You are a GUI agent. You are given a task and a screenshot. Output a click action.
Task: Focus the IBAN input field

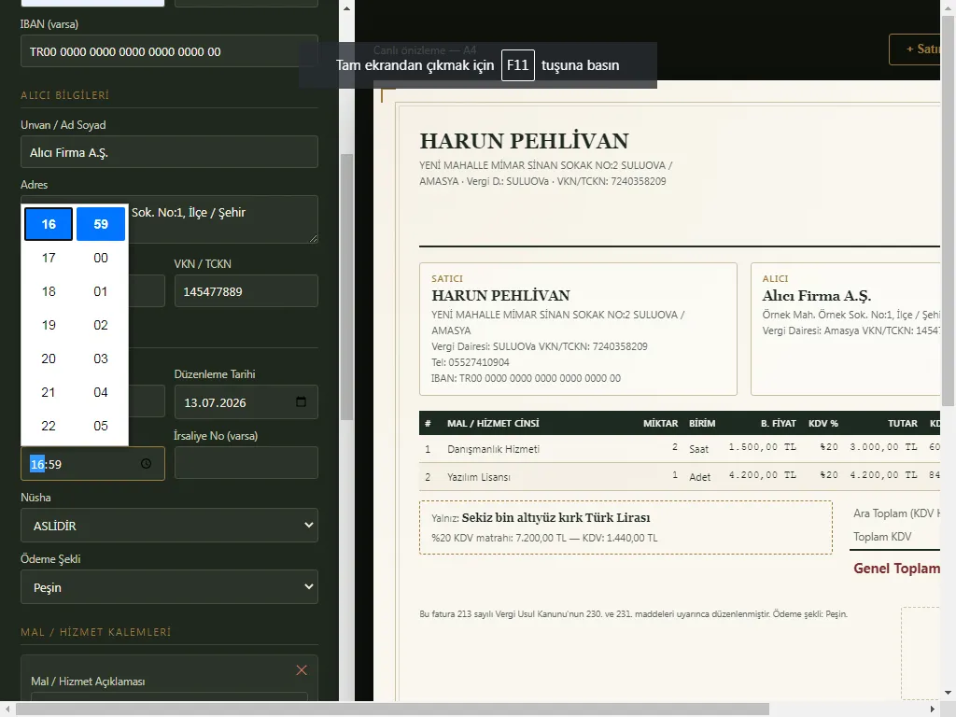[170, 51]
